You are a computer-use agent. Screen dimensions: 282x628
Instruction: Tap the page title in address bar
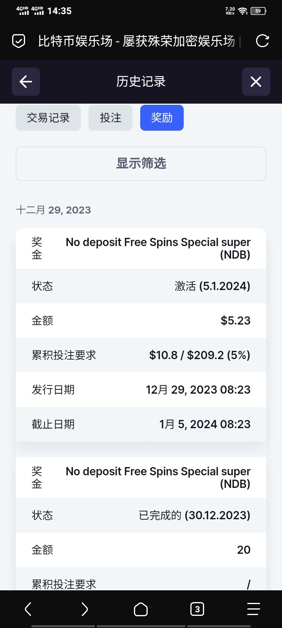pyautogui.click(x=136, y=41)
